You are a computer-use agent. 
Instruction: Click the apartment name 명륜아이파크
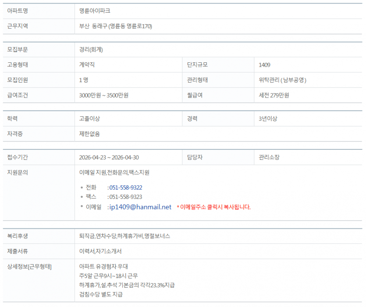(95, 11)
